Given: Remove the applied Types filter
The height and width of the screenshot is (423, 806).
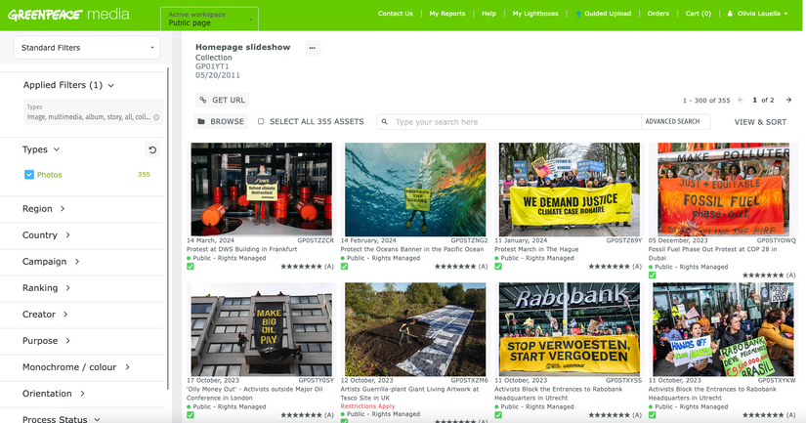Looking at the screenshot, I should pos(156,117).
